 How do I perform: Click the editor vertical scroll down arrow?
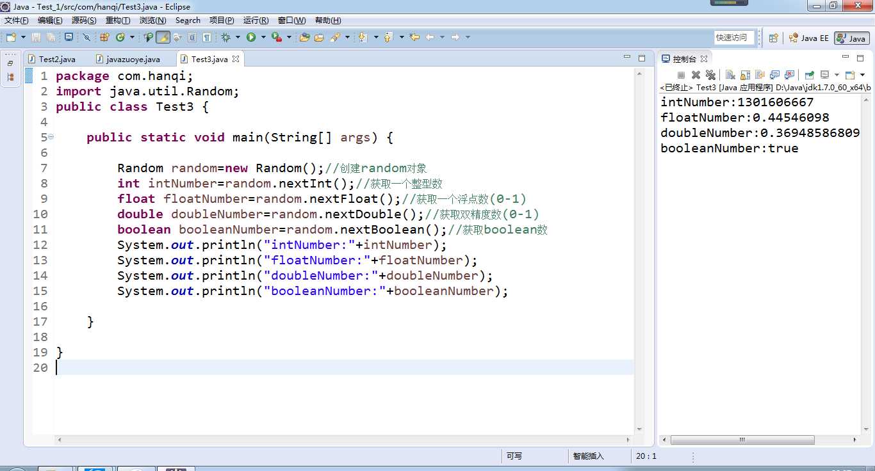pyautogui.click(x=640, y=429)
